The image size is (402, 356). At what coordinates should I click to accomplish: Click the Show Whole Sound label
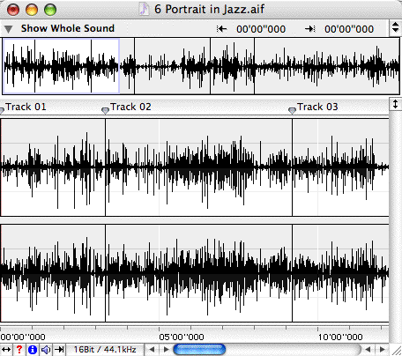tap(68, 28)
